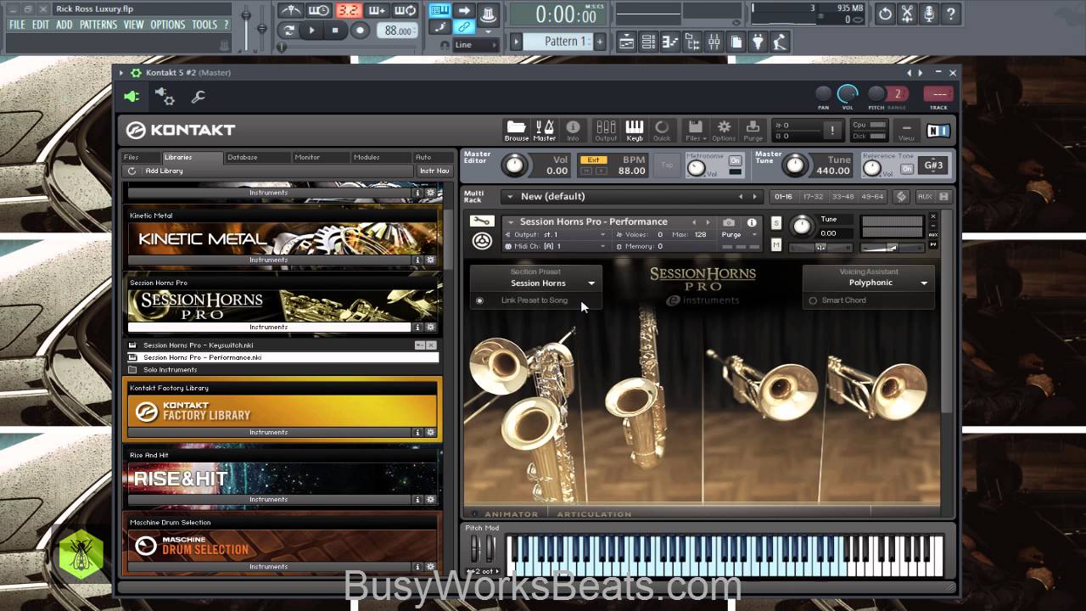The height and width of the screenshot is (611, 1086).
Task: Click the camera snapshot icon in instrument header
Action: point(729,222)
